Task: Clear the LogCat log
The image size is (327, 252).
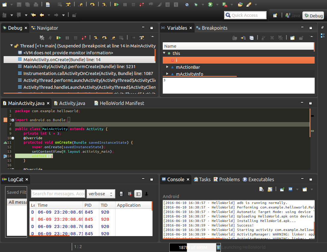Action: [130, 194]
